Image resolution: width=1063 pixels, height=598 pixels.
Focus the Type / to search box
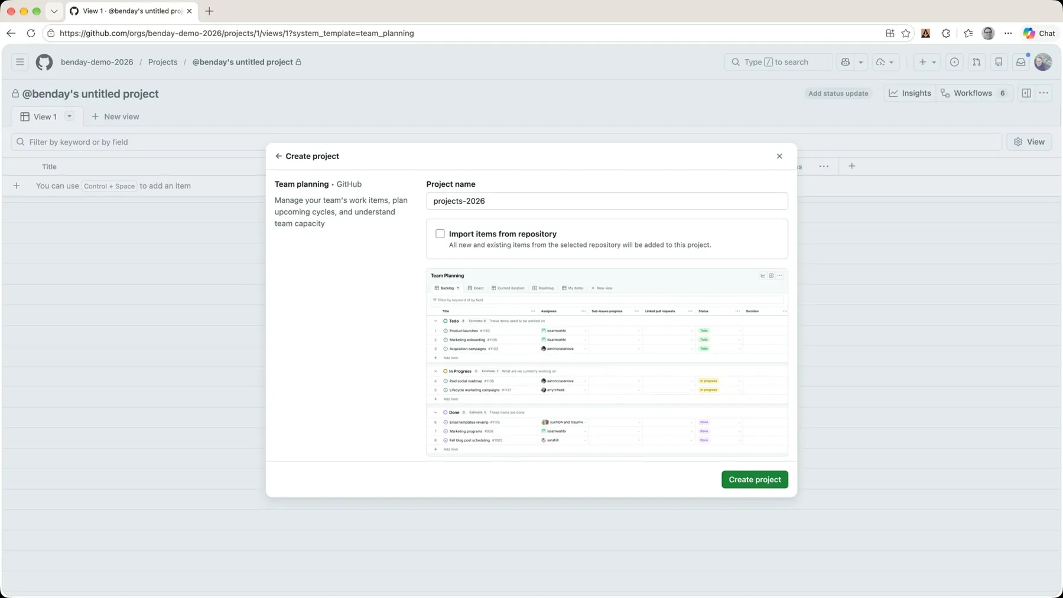pos(778,62)
